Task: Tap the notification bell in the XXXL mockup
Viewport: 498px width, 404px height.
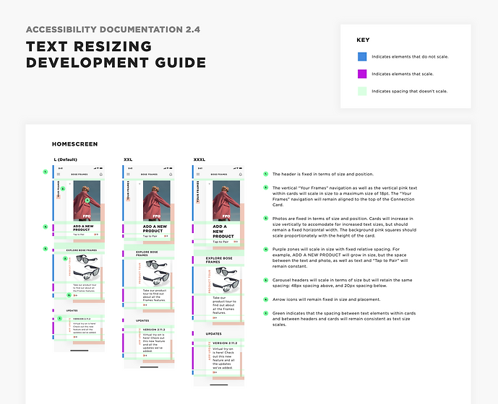Action: tap(241, 175)
